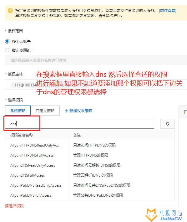Click the refresh icon beside the search box

tap(168, 124)
